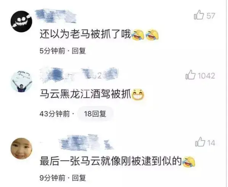Tap the crying-laugh emoji in third comment
The width and height of the screenshot is (228, 187).
pos(189,161)
